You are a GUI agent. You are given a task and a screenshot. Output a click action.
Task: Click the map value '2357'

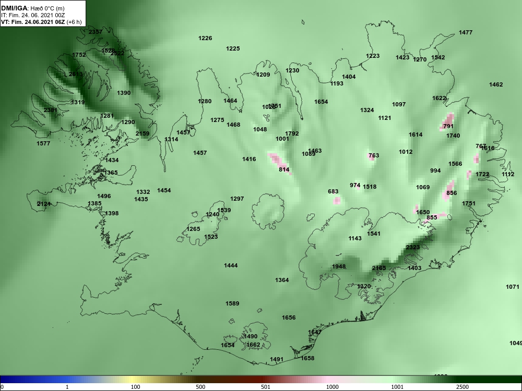96,32
